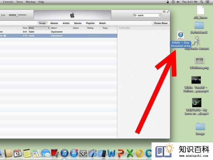Select the Wikihow.png thumbnail on desktop
The height and width of the screenshot is (160, 213).
click(199, 61)
